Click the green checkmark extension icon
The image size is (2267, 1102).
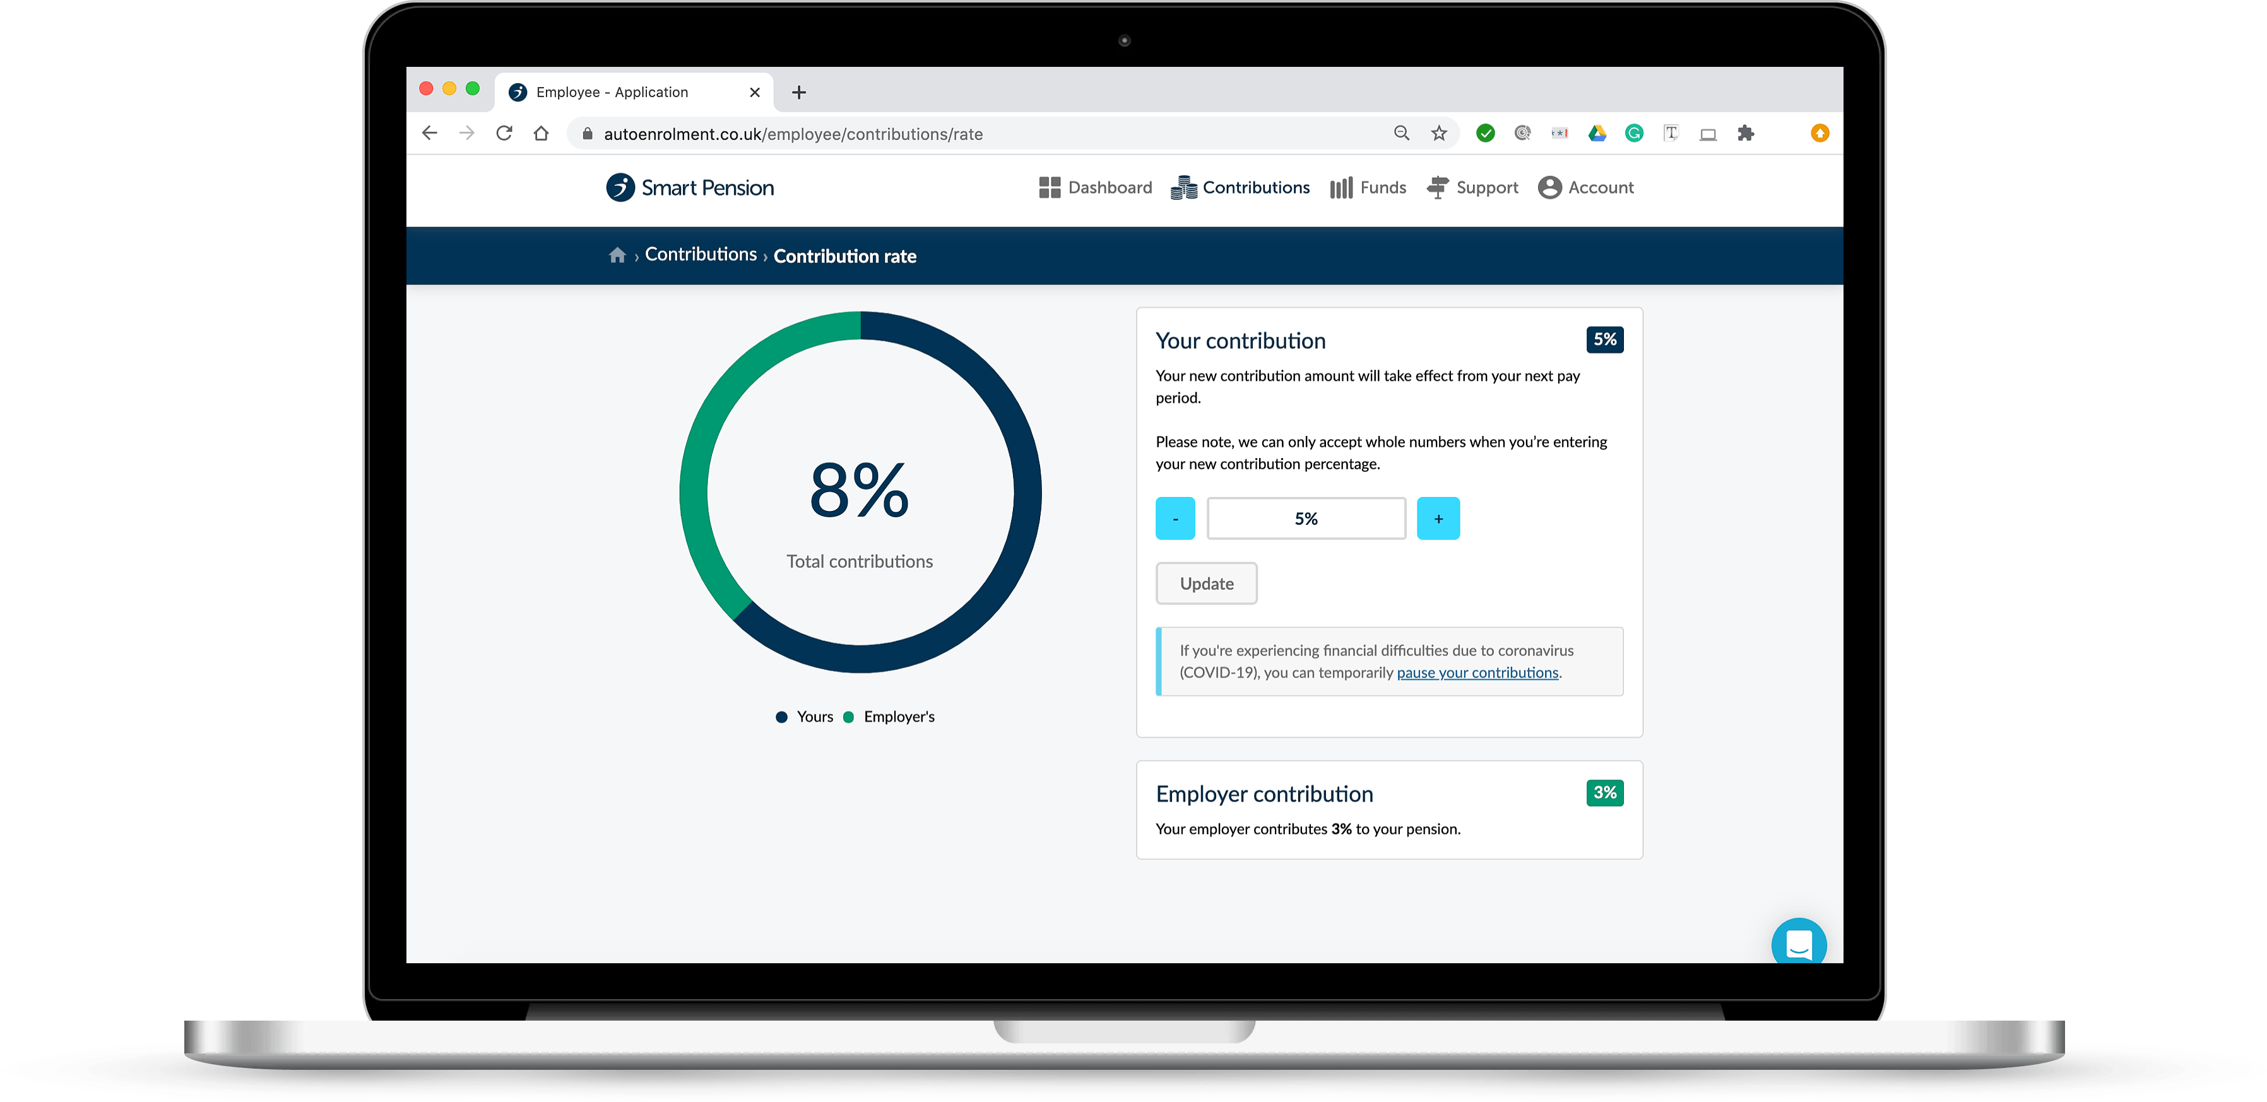(x=1486, y=133)
